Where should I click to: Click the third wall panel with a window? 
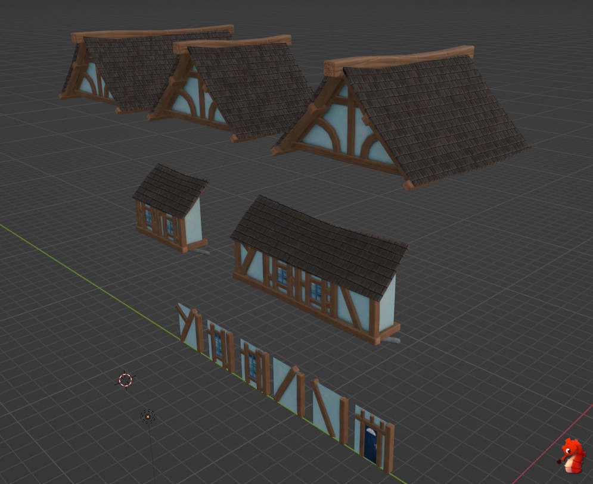[254, 366]
